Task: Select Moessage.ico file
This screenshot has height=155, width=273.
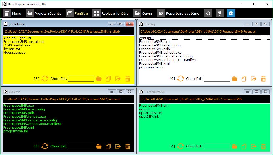Action: tap(14, 53)
